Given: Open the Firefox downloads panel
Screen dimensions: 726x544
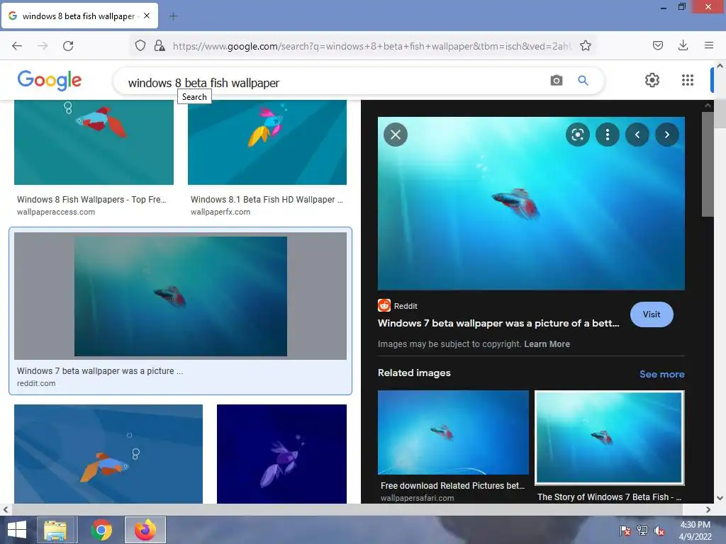Looking at the screenshot, I should (683, 45).
